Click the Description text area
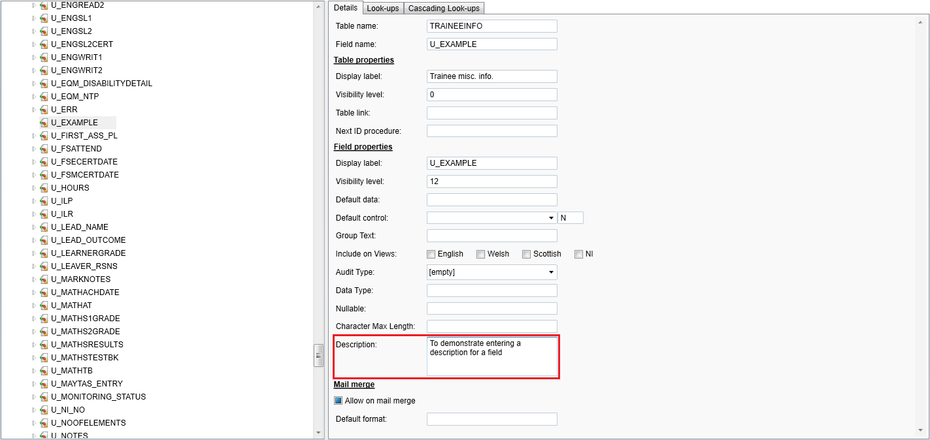This screenshot has width=930, height=440. 492,356
